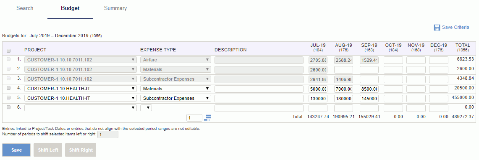
Task: Open row 4 Materials expense type dropdown
Action: (x=175, y=89)
